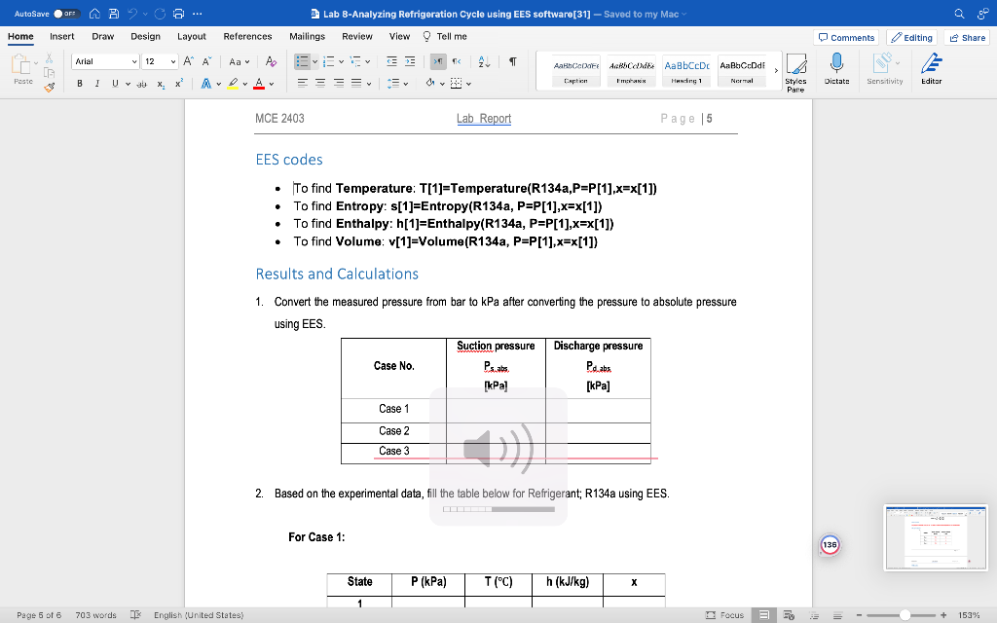Open the Review tab
Screen dimensions: 997x623
pyautogui.click(x=356, y=36)
